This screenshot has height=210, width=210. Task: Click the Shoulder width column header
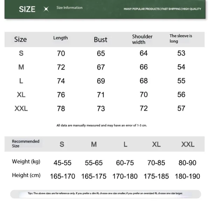tap(142, 39)
